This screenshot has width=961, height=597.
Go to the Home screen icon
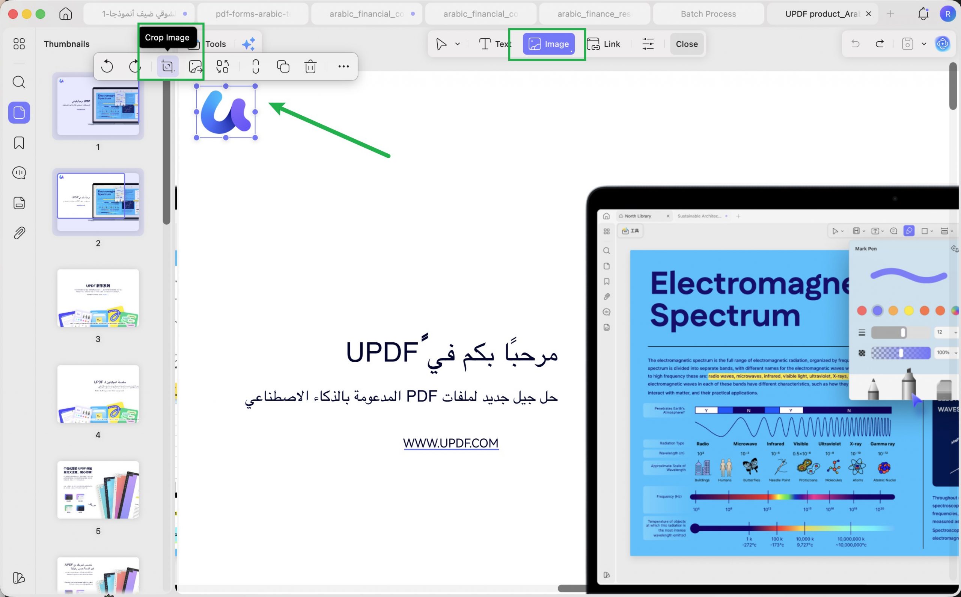tap(65, 14)
